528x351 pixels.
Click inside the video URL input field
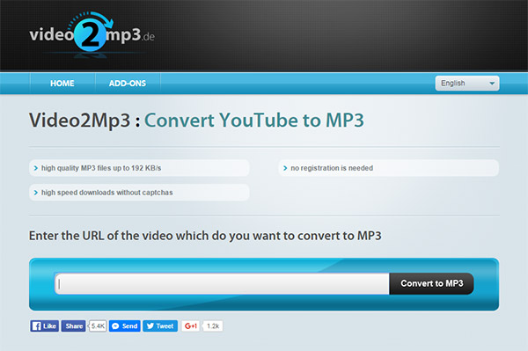coord(223,283)
